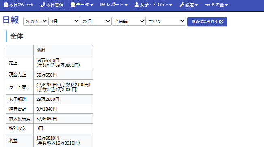Click the 55万550円 cash sales value
The image size is (264, 147).
coord(47,75)
